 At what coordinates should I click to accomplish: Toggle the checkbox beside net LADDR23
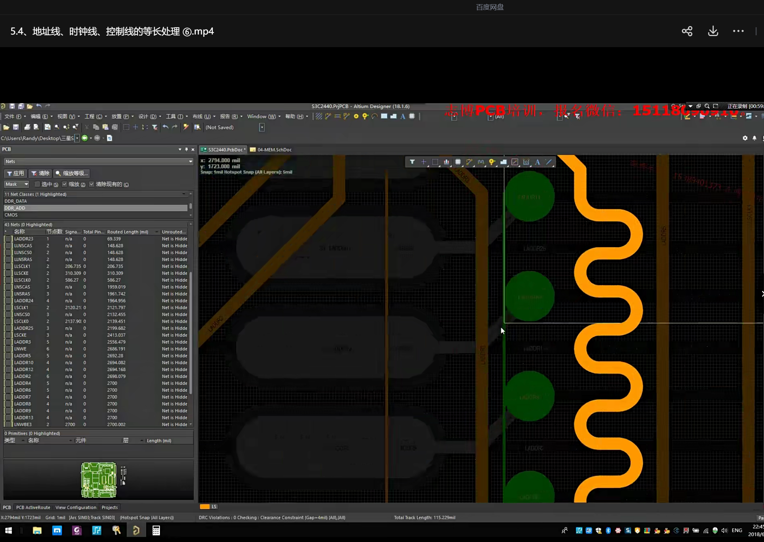(8, 239)
